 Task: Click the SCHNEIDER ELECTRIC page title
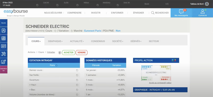(47, 26)
